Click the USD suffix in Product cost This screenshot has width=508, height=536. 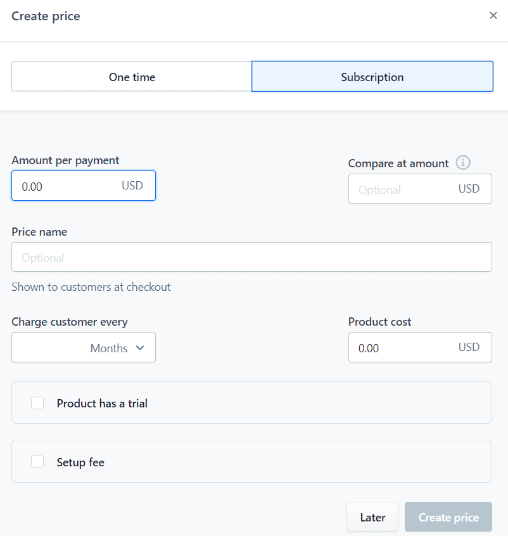click(x=469, y=347)
